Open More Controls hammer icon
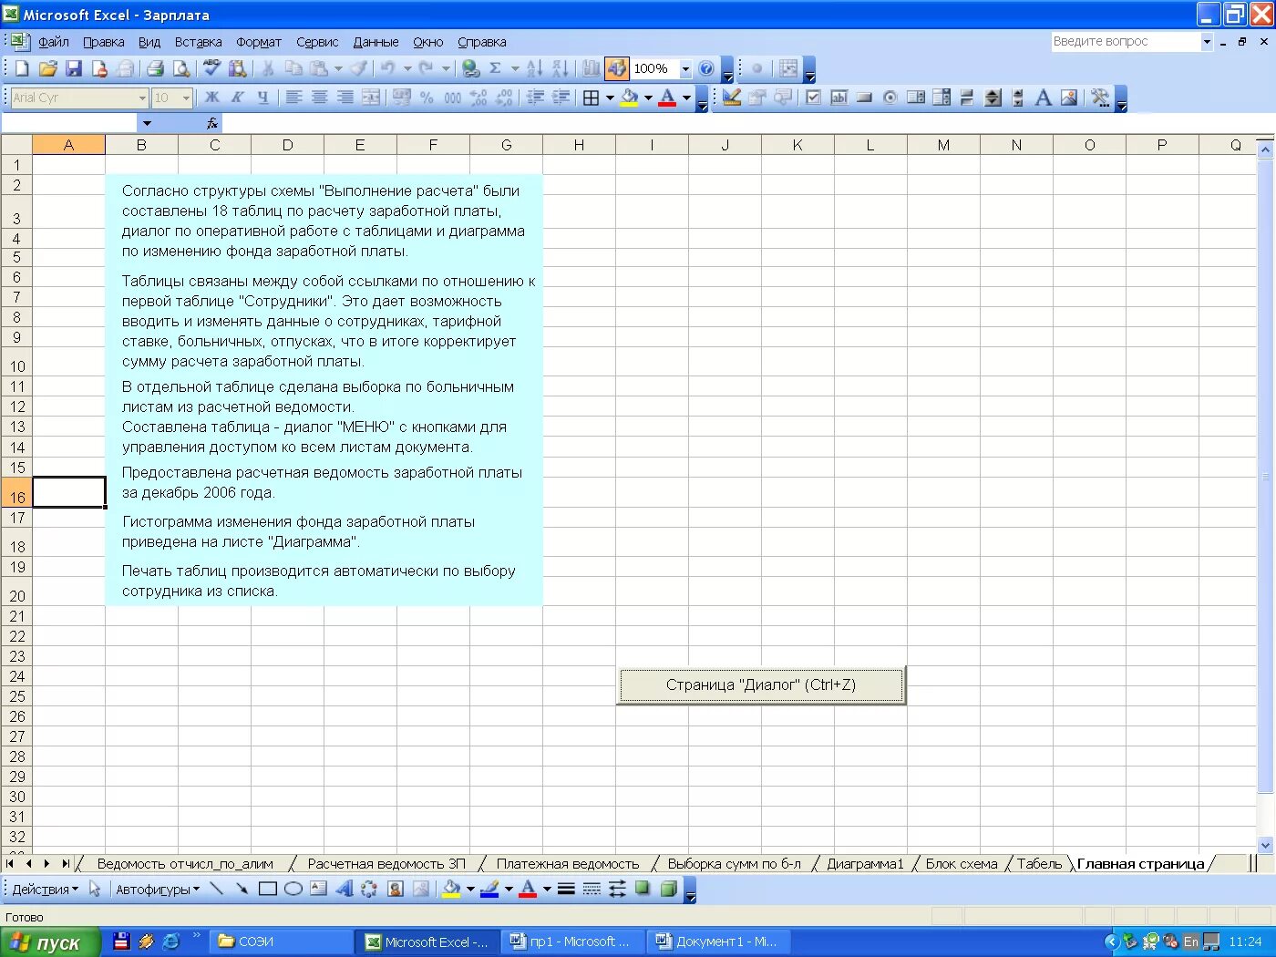The image size is (1276, 957). coord(1100,98)
